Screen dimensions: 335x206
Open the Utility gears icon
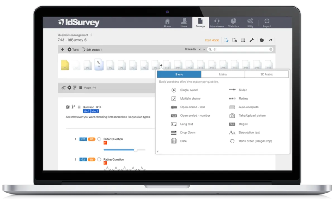coord(250,23)
